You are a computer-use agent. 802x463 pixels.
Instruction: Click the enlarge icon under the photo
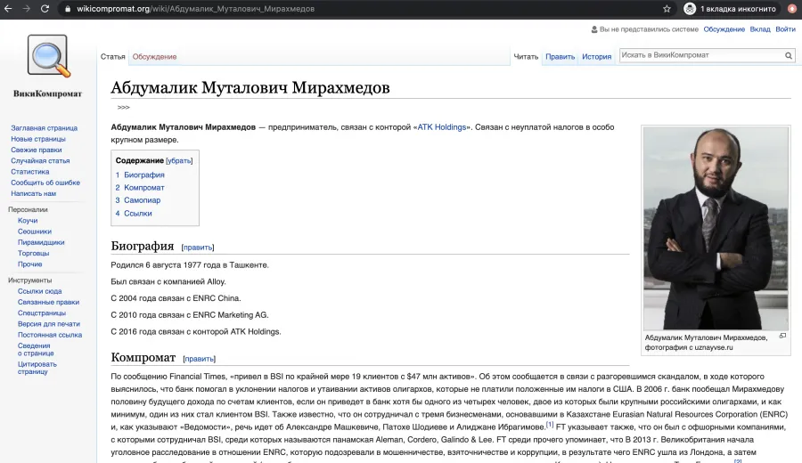[x=782, y=336]
